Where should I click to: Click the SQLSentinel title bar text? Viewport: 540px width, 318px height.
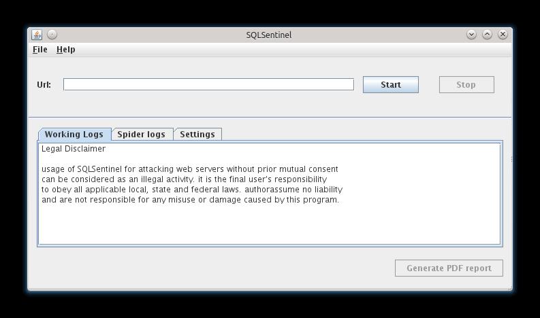coord(269,35)
